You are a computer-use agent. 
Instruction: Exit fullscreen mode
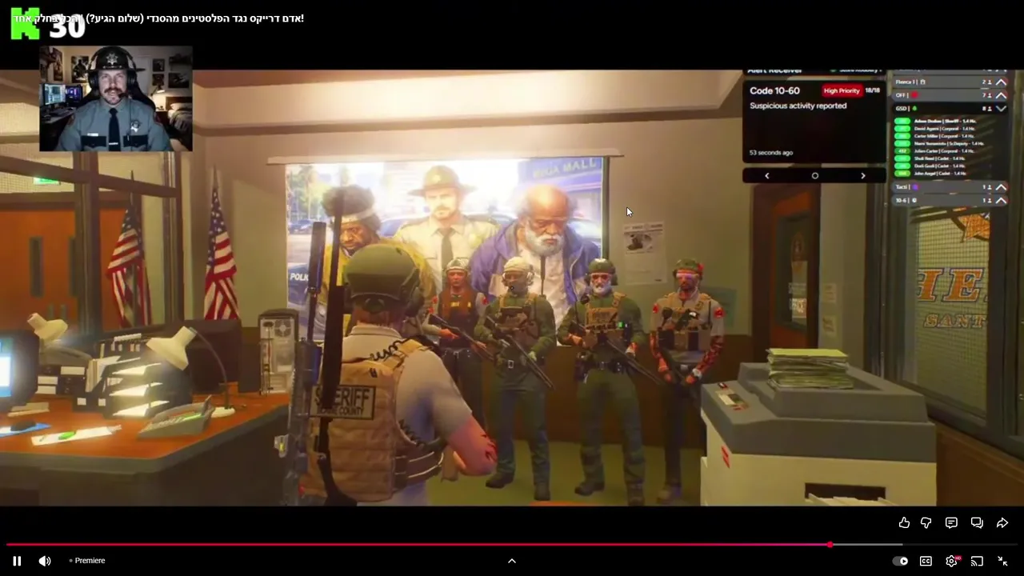point(1002,561)
